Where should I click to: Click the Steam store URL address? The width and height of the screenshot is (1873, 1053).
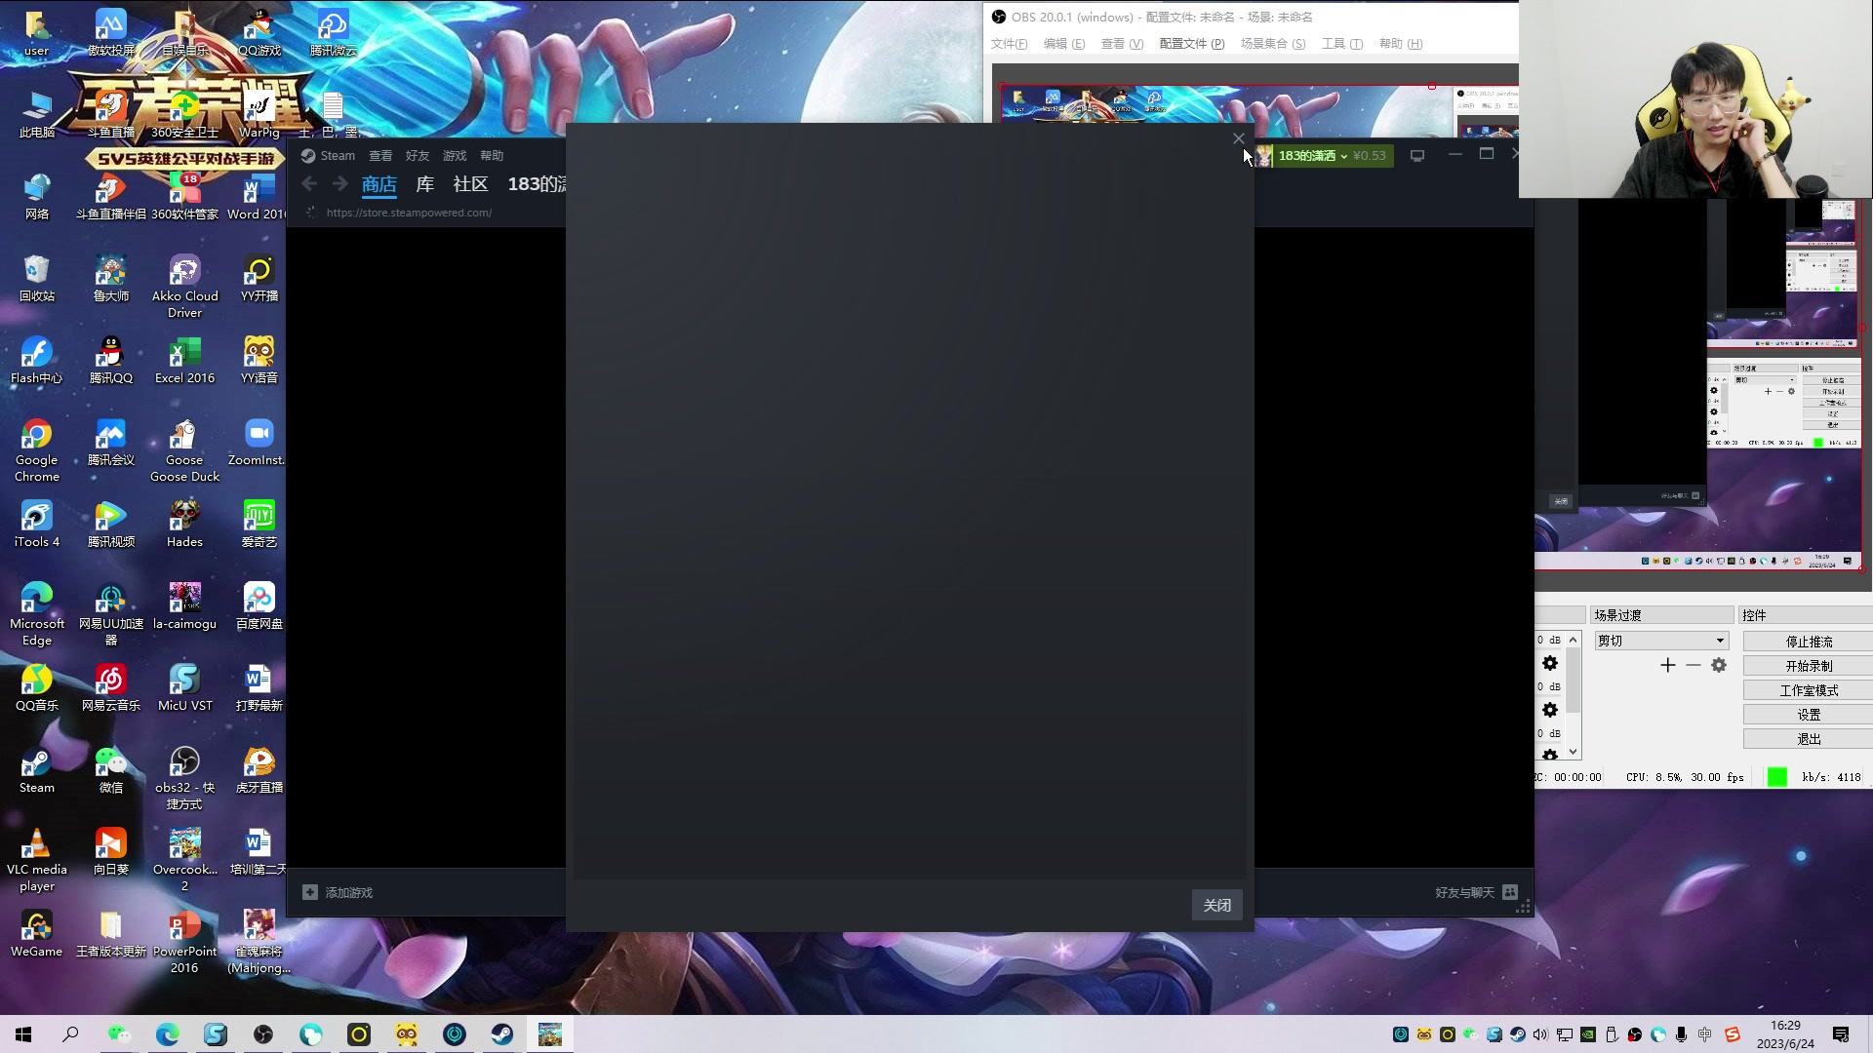click(x=409, y=213)
